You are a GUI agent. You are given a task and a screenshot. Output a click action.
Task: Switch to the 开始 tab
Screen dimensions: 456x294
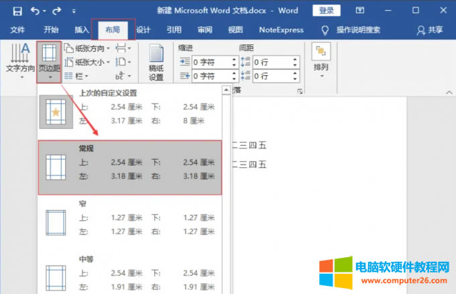coord(51,30)
